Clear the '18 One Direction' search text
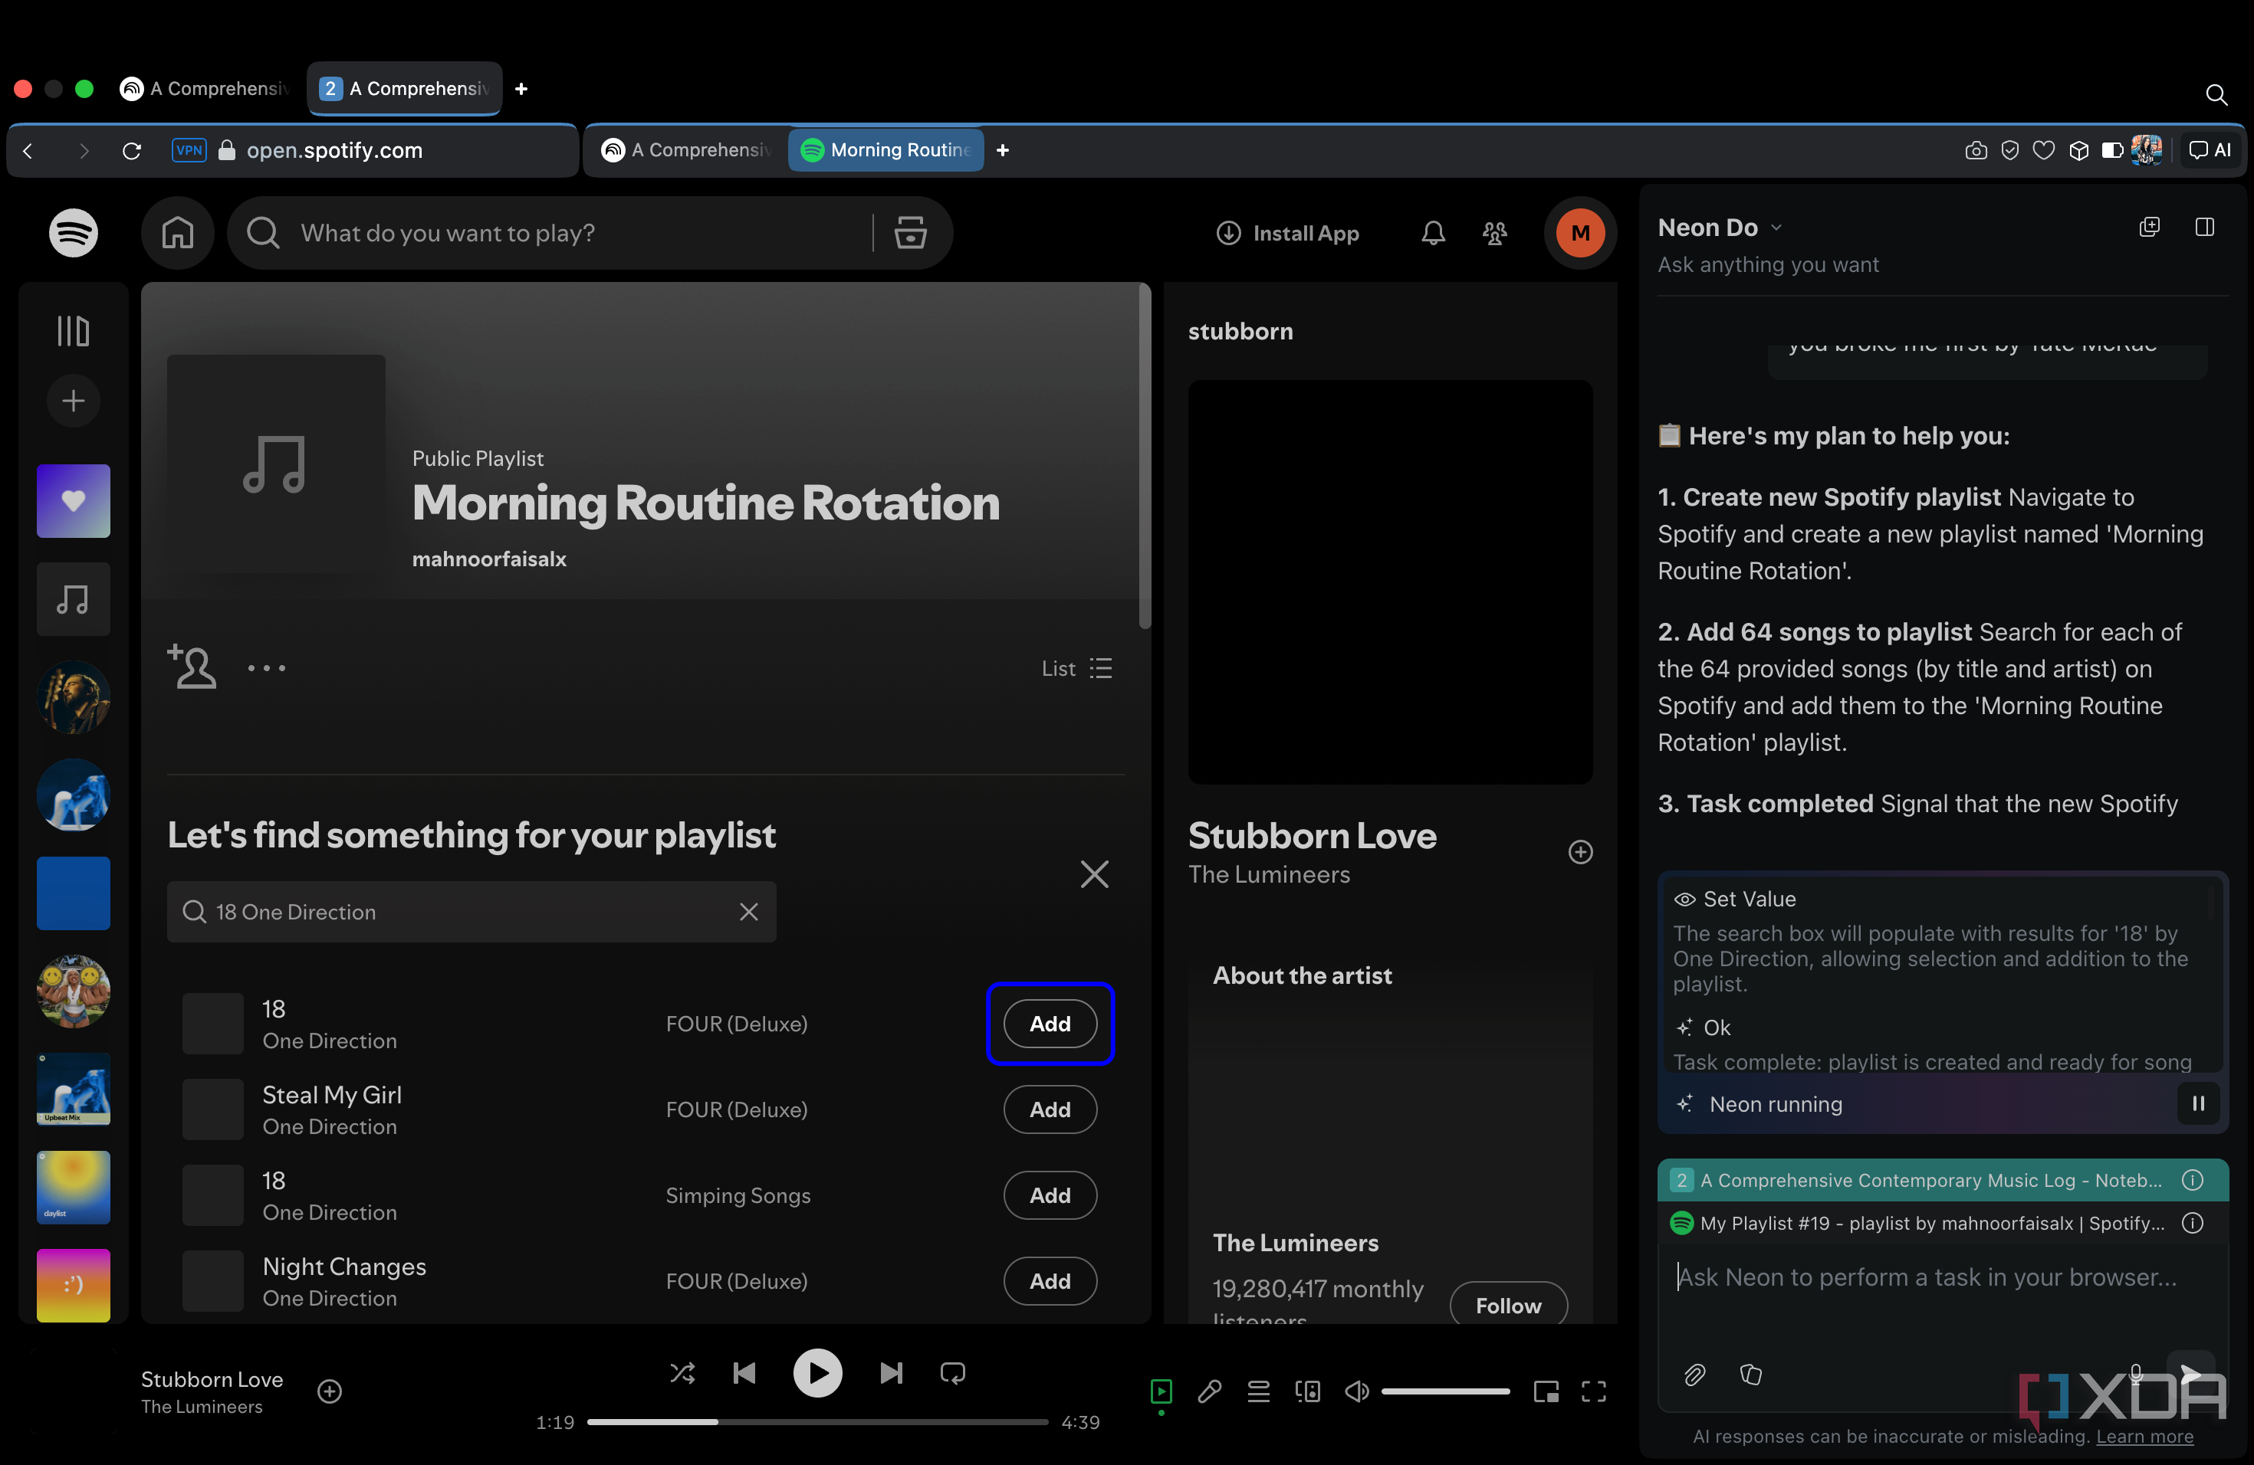 [x=748, y=911]
